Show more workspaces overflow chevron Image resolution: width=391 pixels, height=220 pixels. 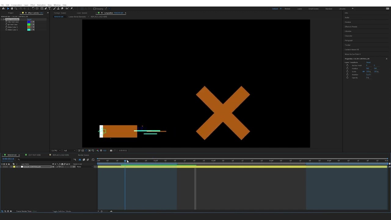coord(353,9)
